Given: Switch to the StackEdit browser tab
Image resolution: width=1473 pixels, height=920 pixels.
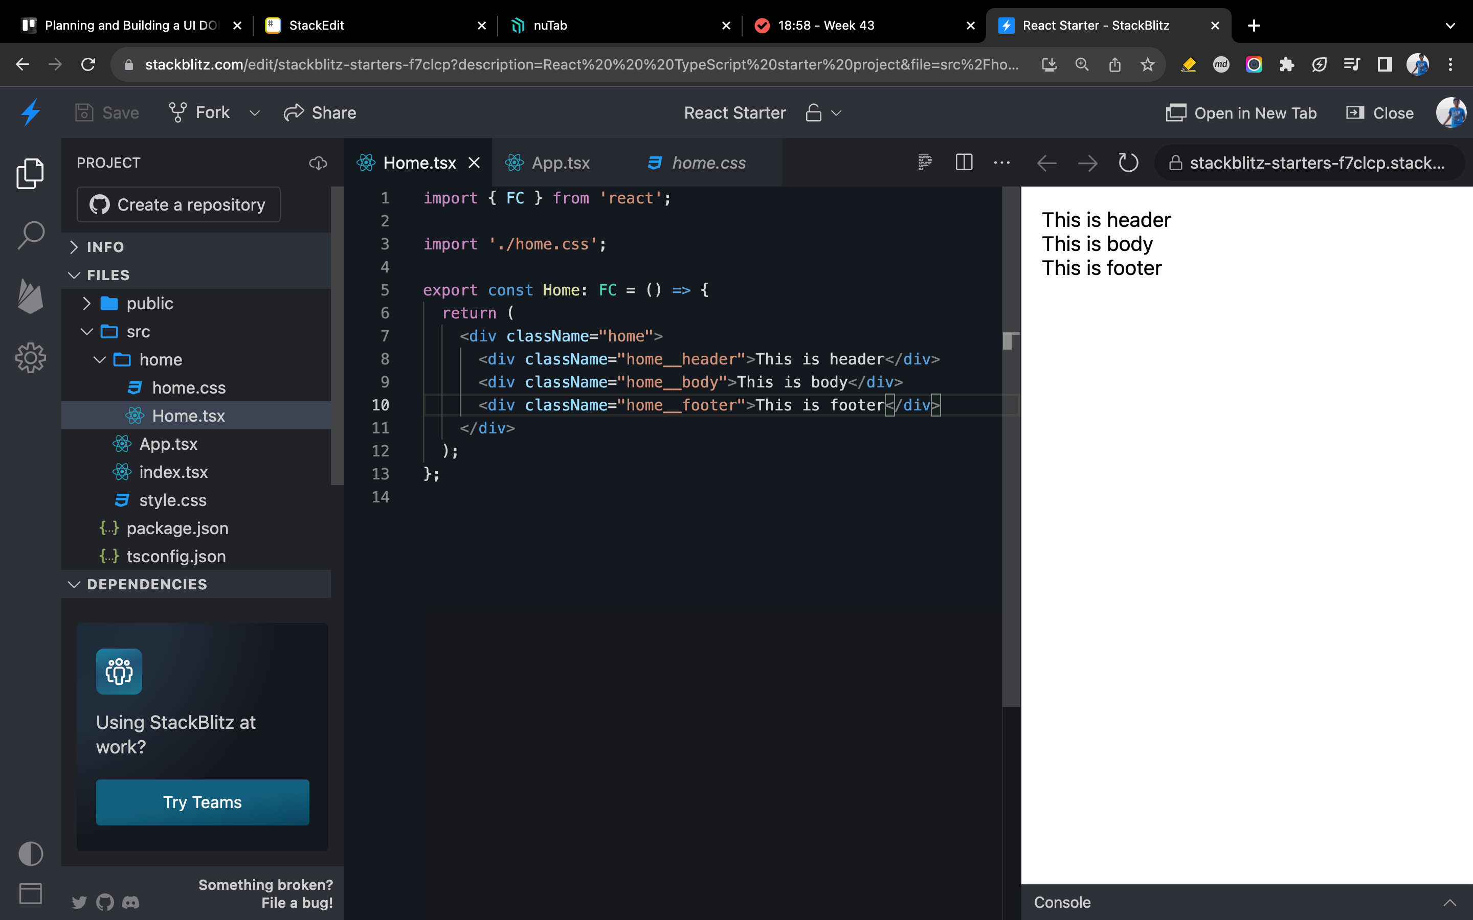Looking at the screenshot, I should [375, 25].
